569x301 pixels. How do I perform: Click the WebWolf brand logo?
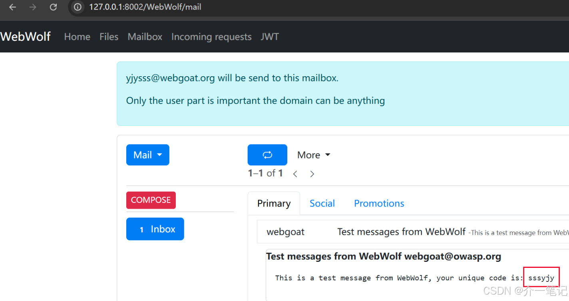pyautogui.click(x=25, y=36)
